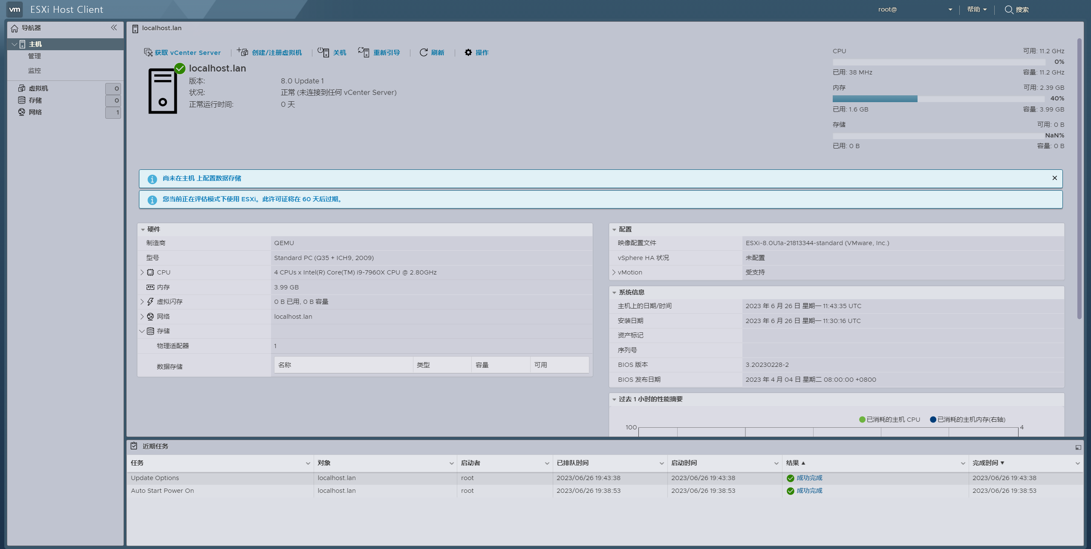Click the info icon on the datastore warning
1091x549 pixels.
coord(152,179)
